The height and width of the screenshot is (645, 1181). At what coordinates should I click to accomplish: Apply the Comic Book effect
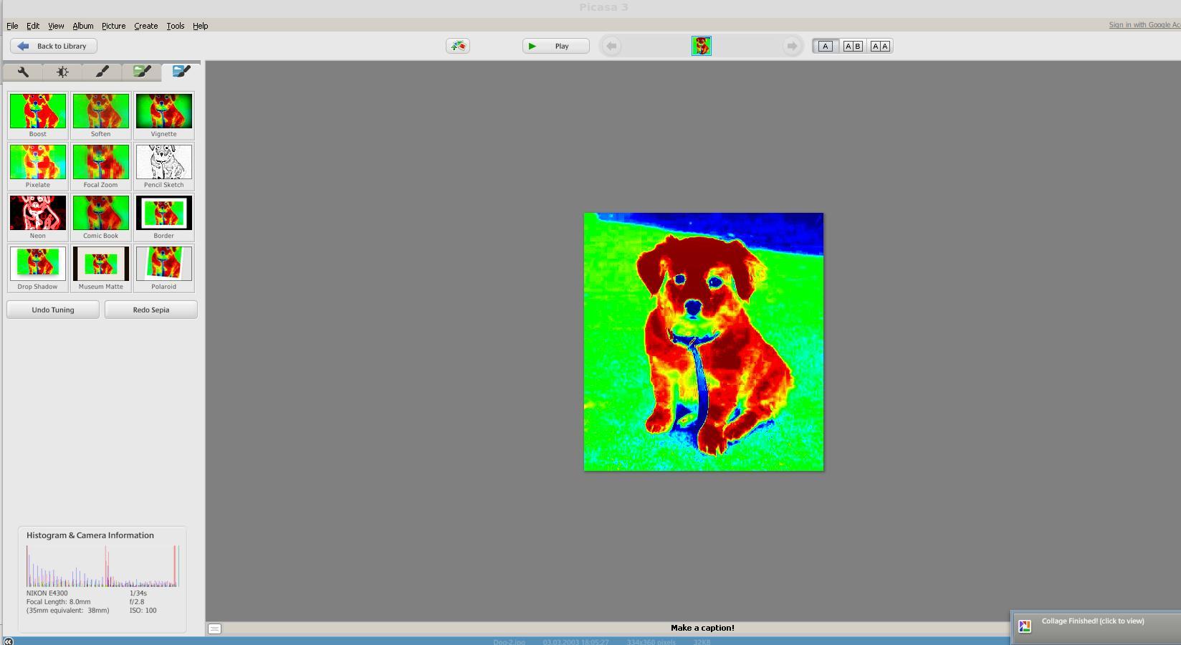[x=100, y=213]
